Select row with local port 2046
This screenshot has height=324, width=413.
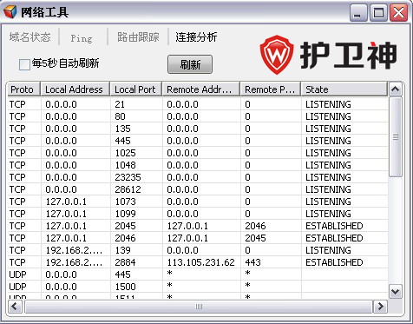point(198,238)
